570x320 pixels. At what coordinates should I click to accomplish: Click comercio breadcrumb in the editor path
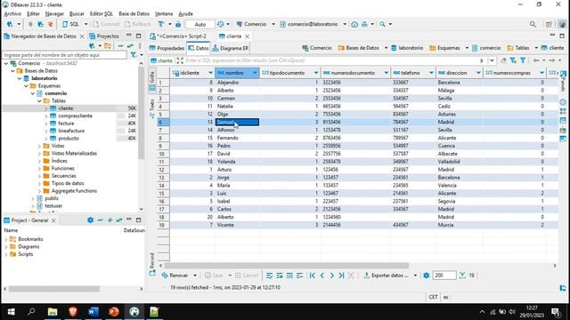coord(486,48)
